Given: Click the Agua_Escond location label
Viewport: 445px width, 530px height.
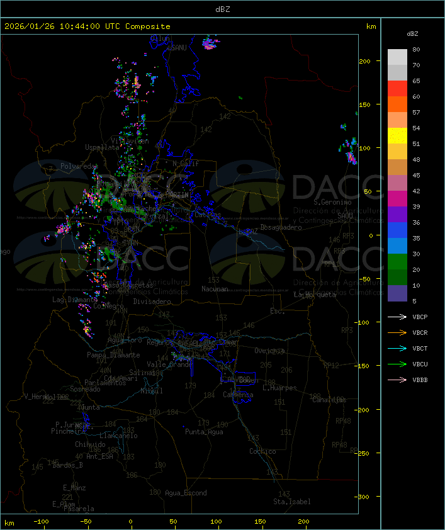Looking at the screenshot, I should pyautogui.click(x=185, y=493).
